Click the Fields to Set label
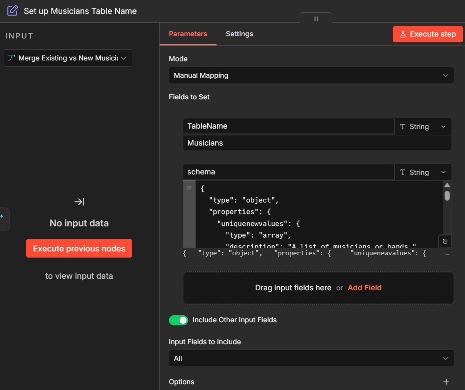This screenshot has height=390, width=465. tap(189, 97)
